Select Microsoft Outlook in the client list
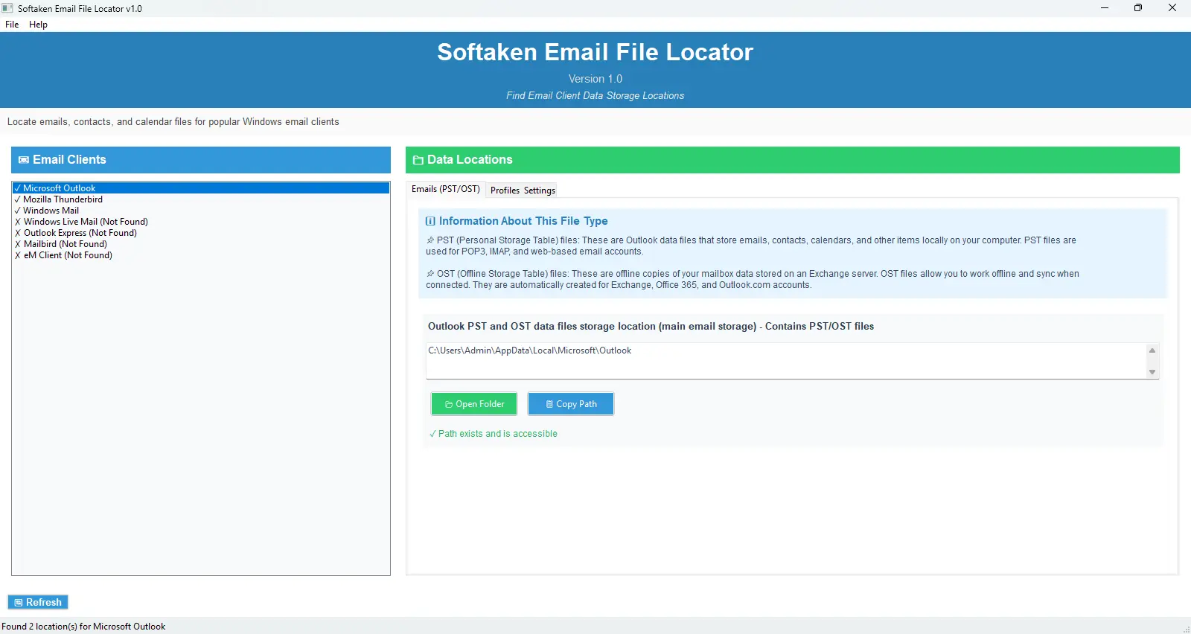The height and width of the screenshot is (634, 1191). [60, 188]
